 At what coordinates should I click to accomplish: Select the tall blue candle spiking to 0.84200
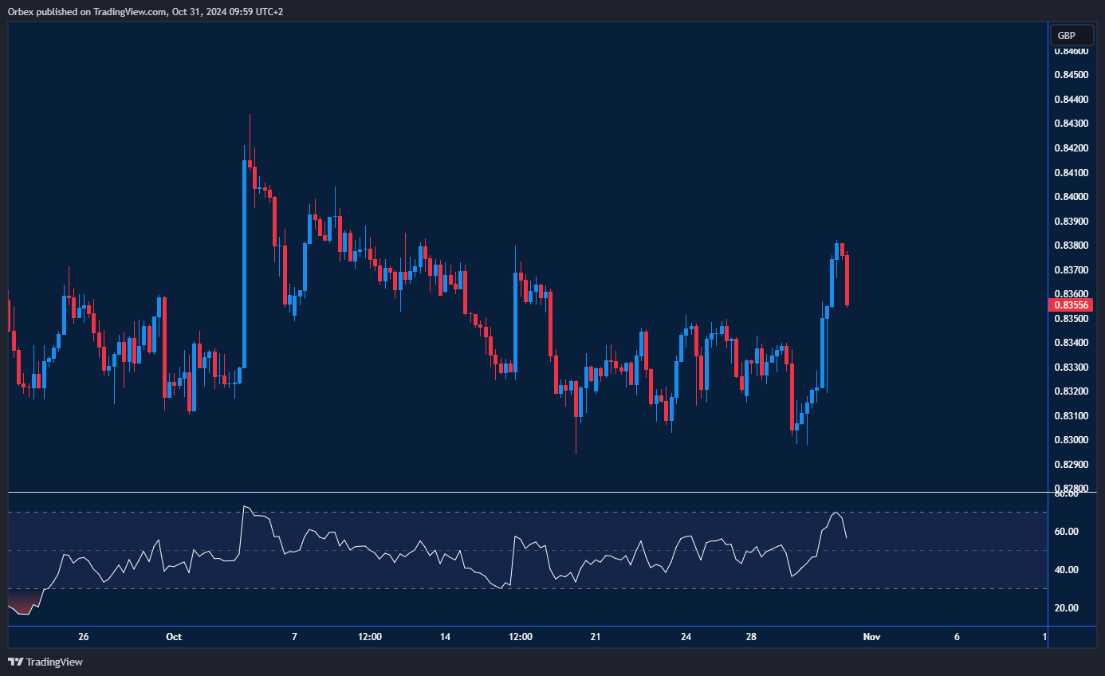[244, 263]
